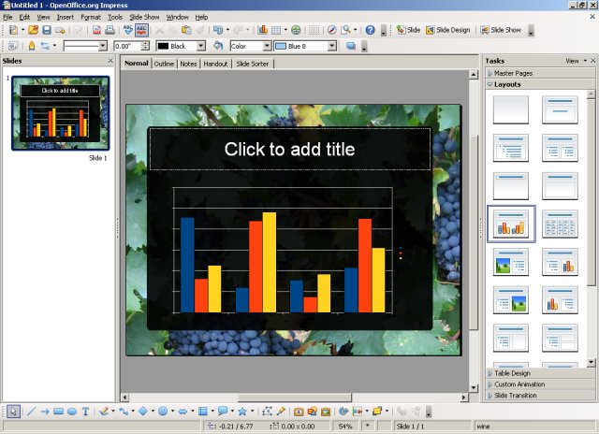Viewport: 599px width, 434px height.
Task: Save the presentation with the Save icon
Action: pos(47,30)
